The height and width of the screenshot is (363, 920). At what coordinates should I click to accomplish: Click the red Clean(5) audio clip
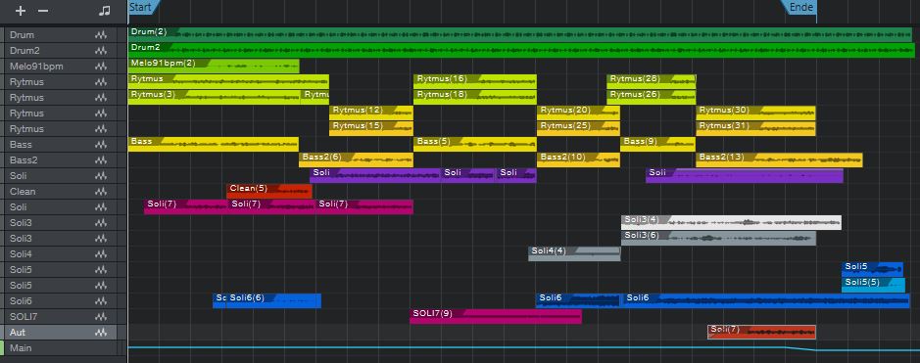269,191
